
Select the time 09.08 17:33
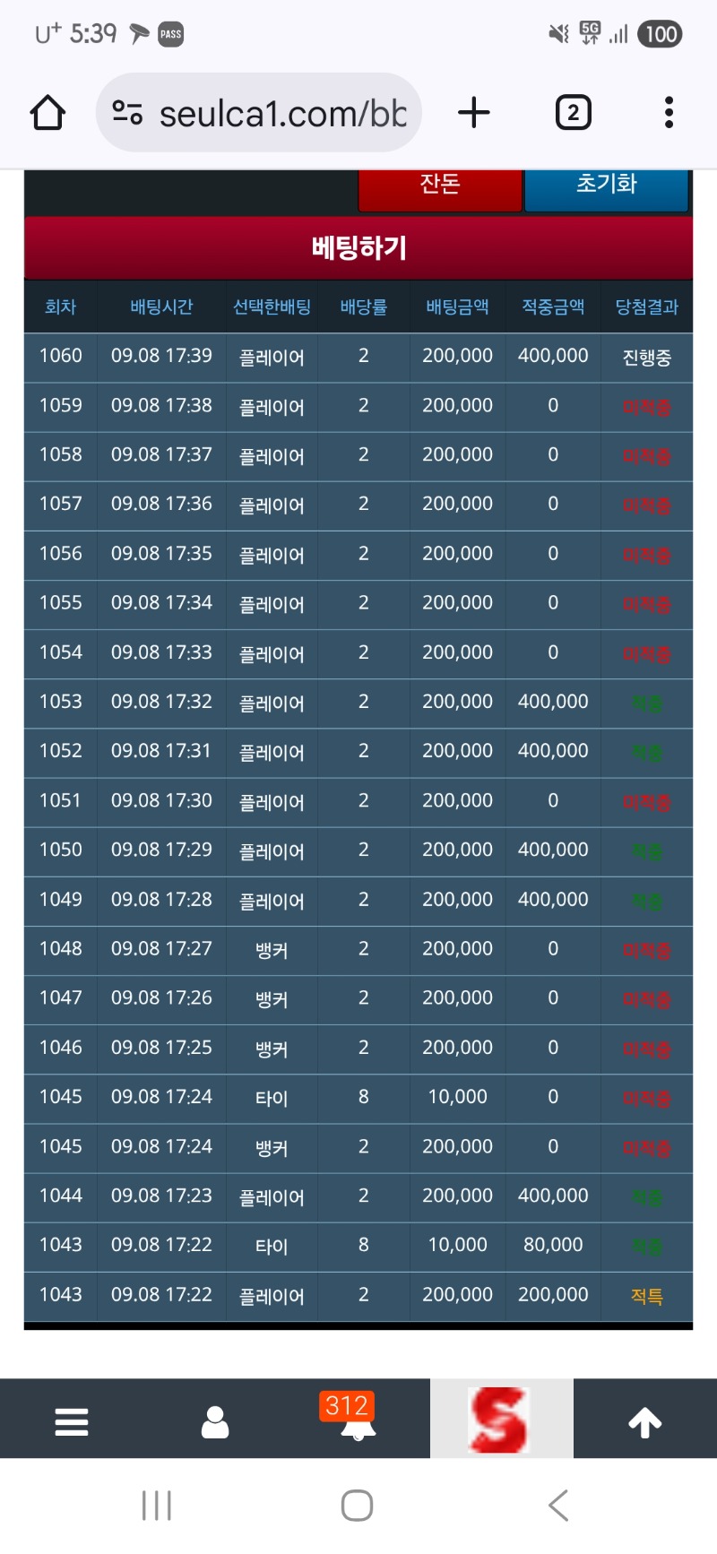coord(161,652)
